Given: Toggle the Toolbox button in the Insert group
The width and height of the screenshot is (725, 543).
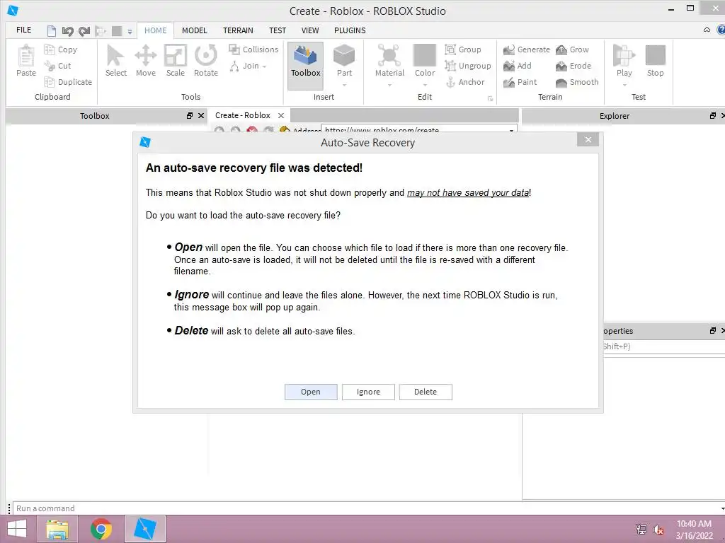Looking at the screenshot, I should (306, 65).
